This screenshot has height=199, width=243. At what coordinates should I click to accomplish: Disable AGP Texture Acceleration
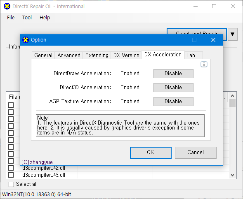(x=173, y=102)
